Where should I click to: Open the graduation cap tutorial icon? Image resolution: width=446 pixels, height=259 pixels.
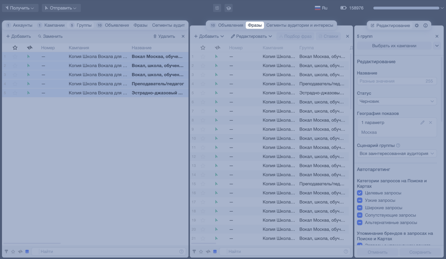click(x=229, y=8)
